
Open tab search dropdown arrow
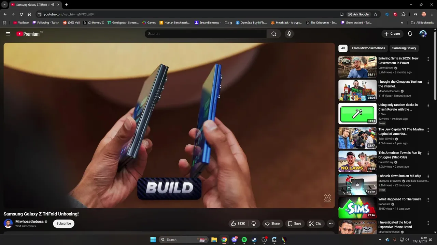4,5
